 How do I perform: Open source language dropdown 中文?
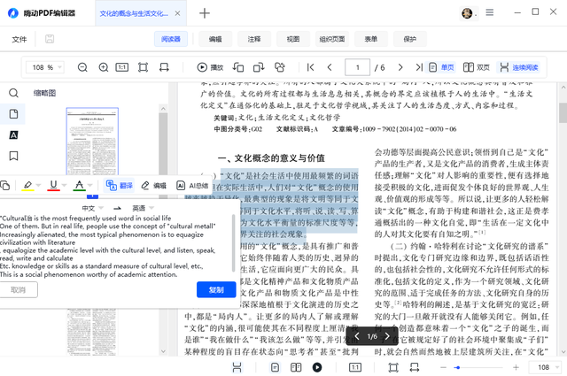coord(92,208)
